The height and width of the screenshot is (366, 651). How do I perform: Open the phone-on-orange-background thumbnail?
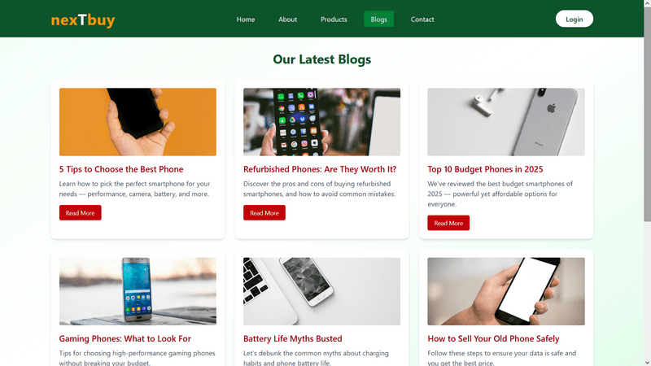(x=138, y=122)
